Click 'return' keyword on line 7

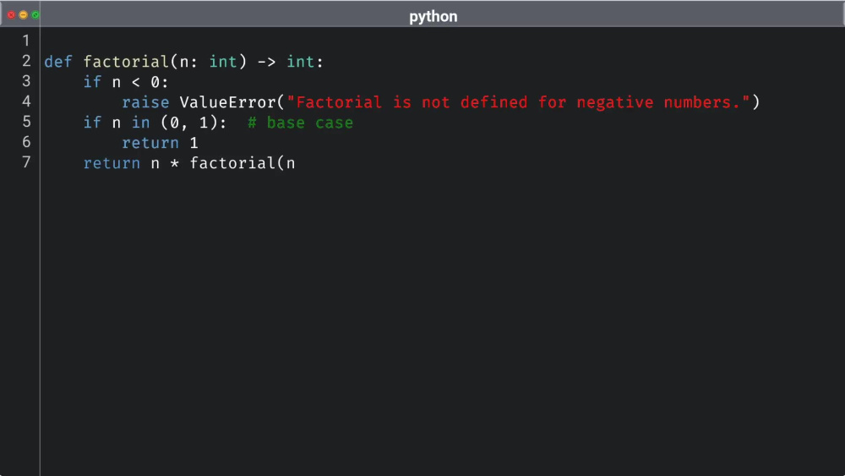(x=112, y=163)
